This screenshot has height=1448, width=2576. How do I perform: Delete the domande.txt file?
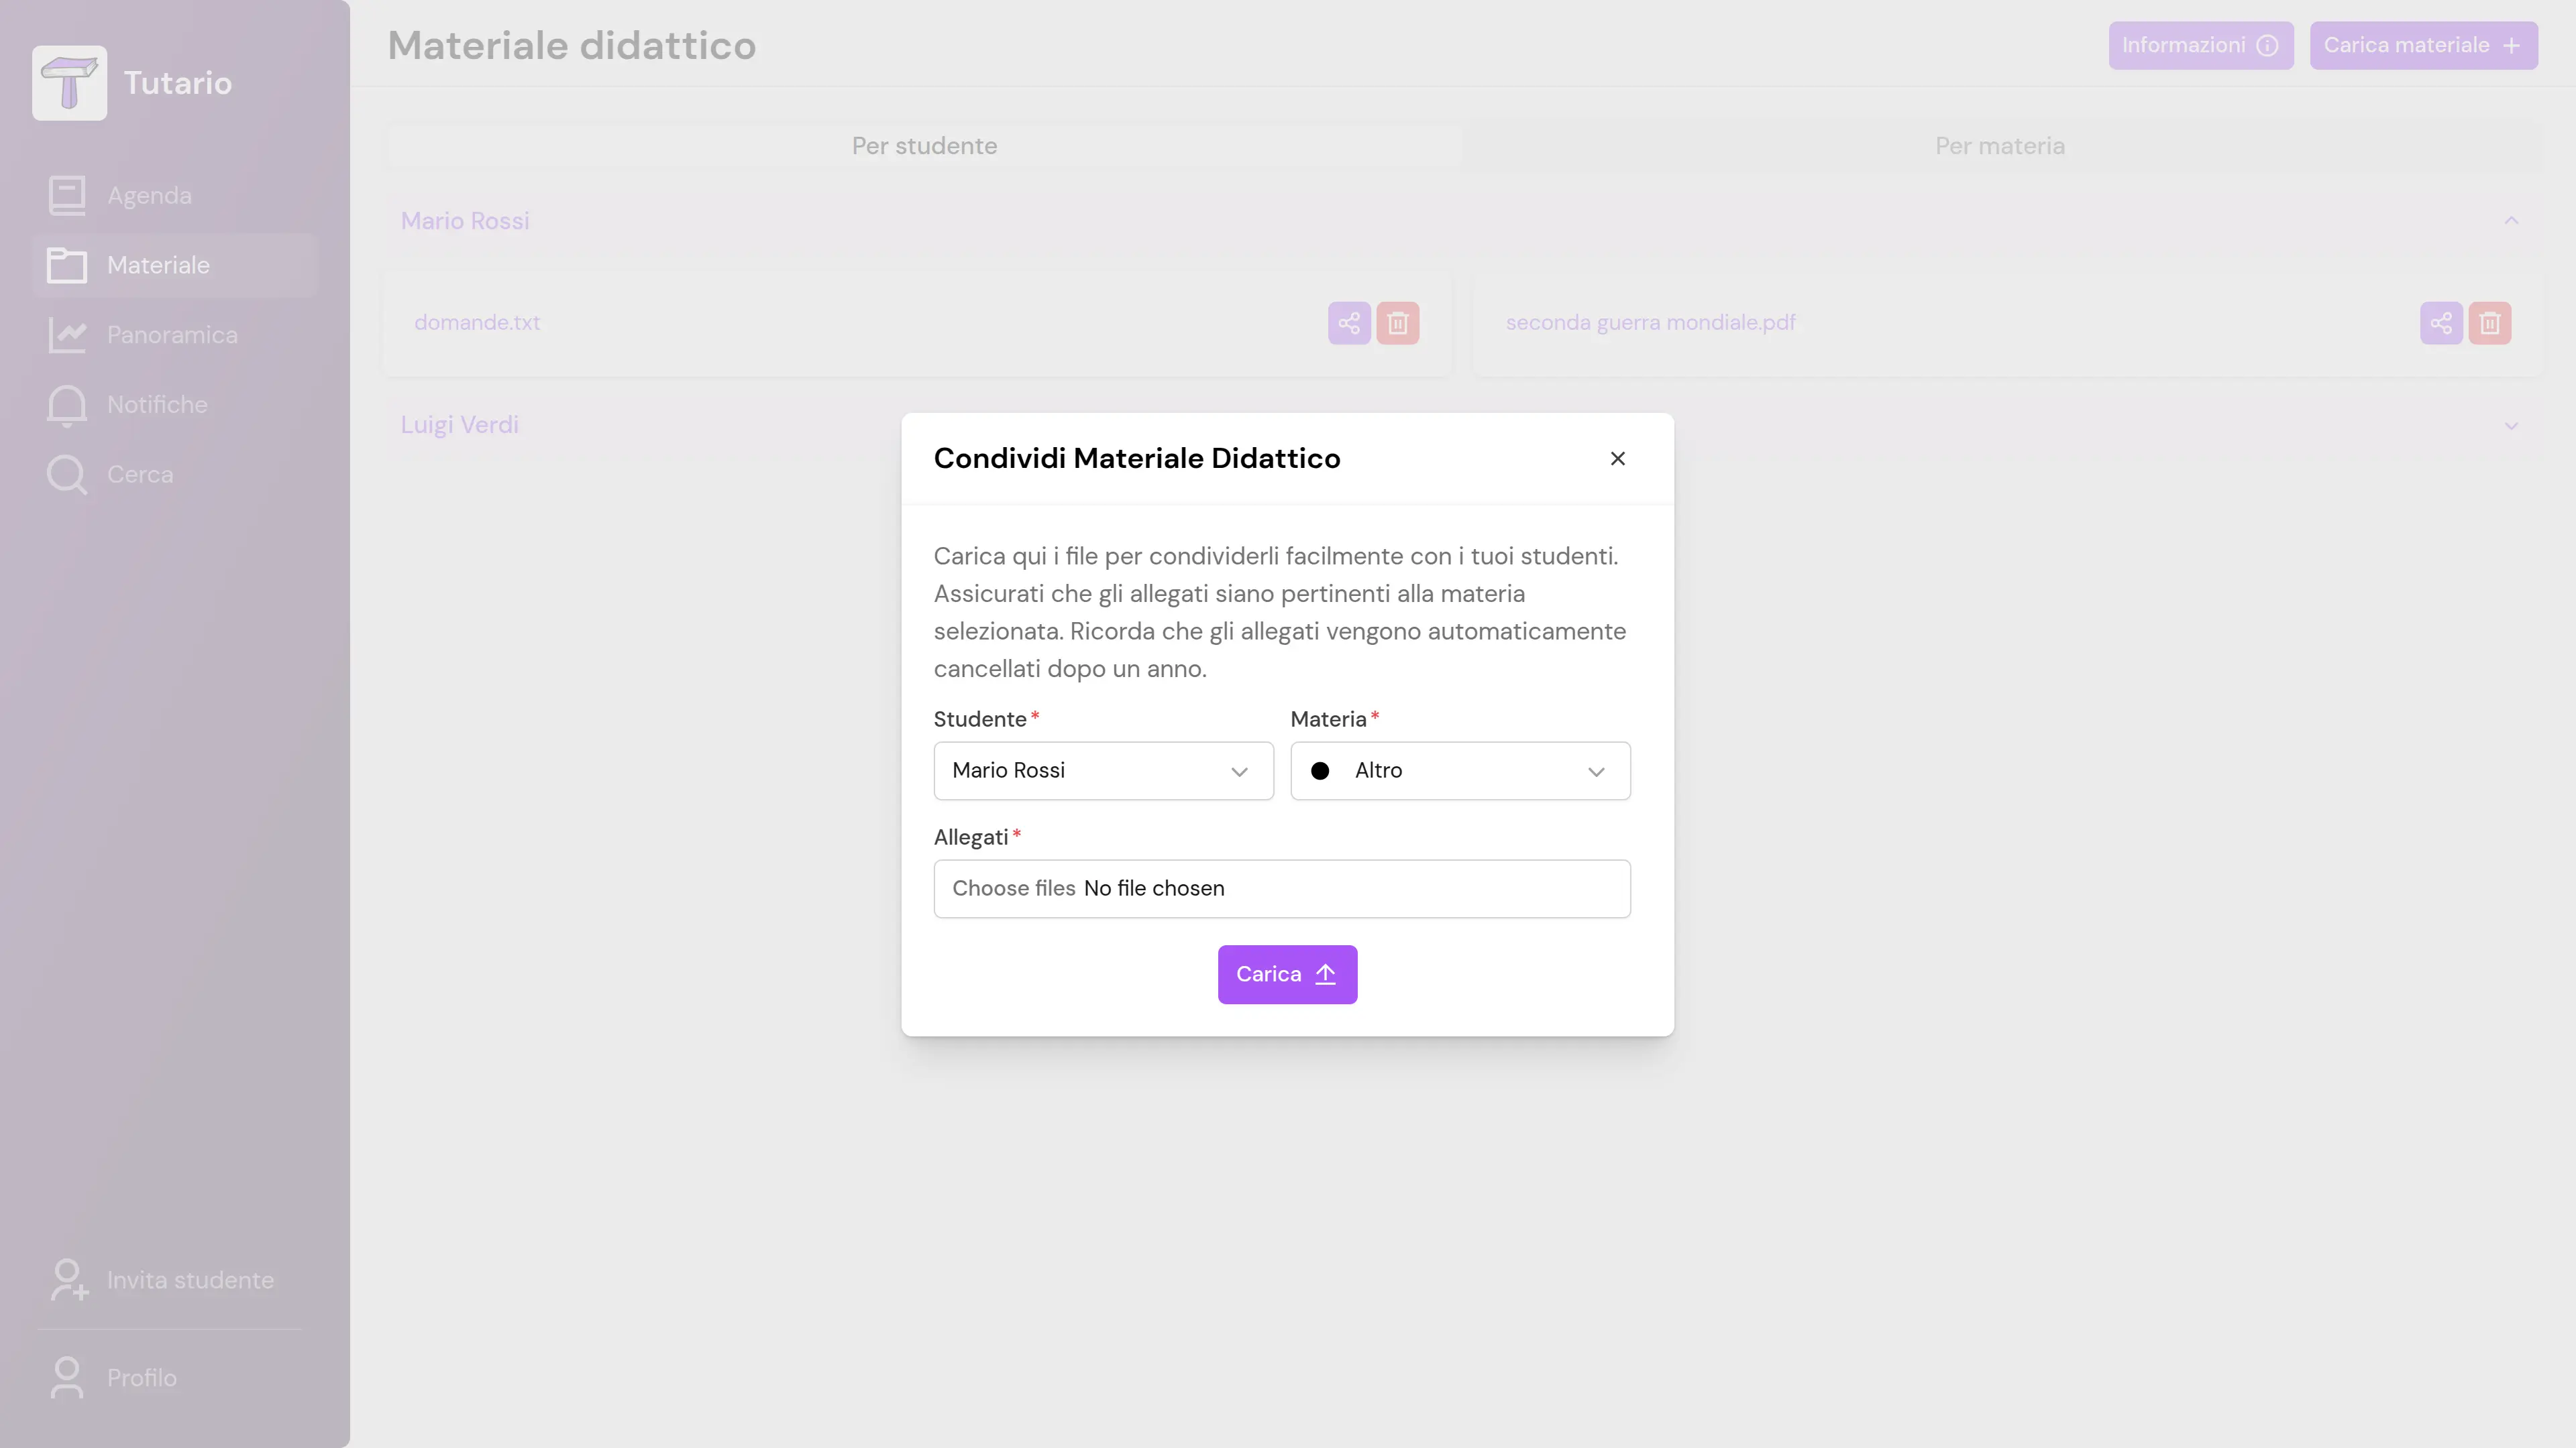[x=1397, y=322]
